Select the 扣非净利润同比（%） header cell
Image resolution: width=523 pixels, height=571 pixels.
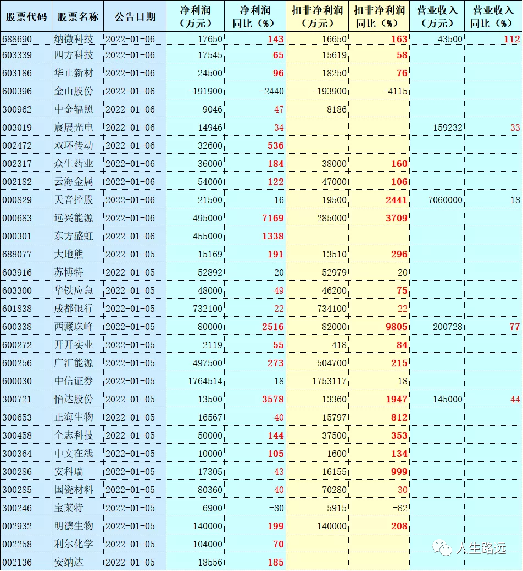click(x=379, y=16)
